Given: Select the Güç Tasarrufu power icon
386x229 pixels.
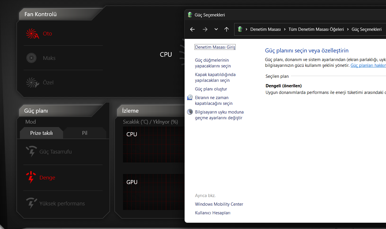Looking at the screenshot, I should point(31,152).
